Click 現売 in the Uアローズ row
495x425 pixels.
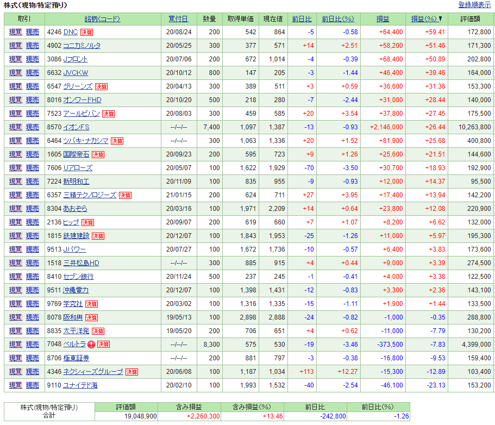(x=33, y=168)
